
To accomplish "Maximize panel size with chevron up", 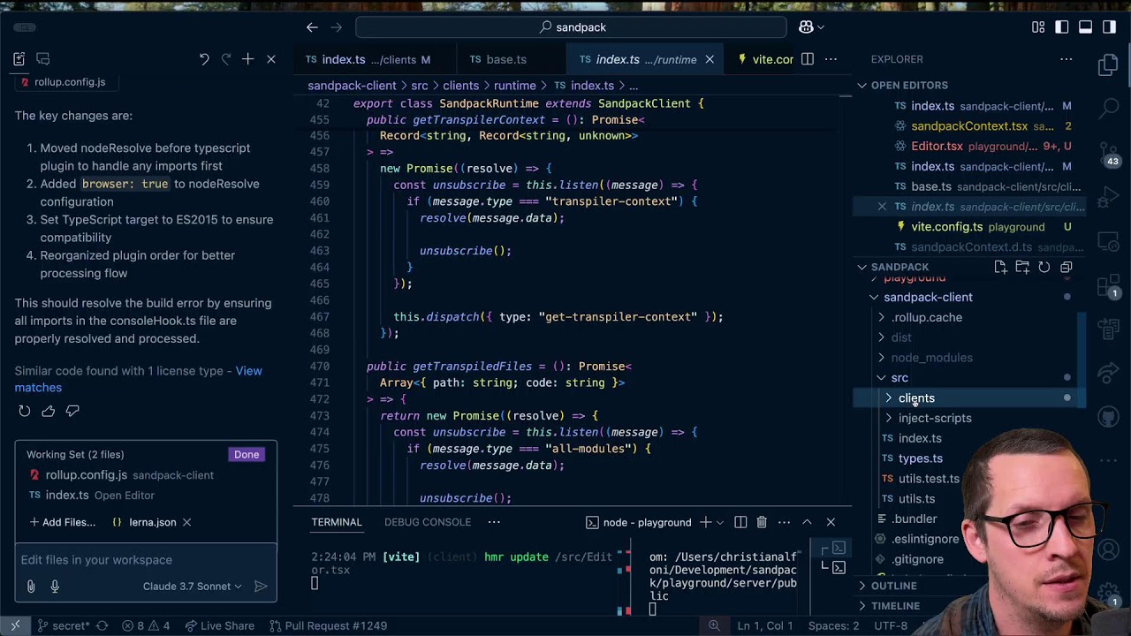I will [x=807, y=522].
